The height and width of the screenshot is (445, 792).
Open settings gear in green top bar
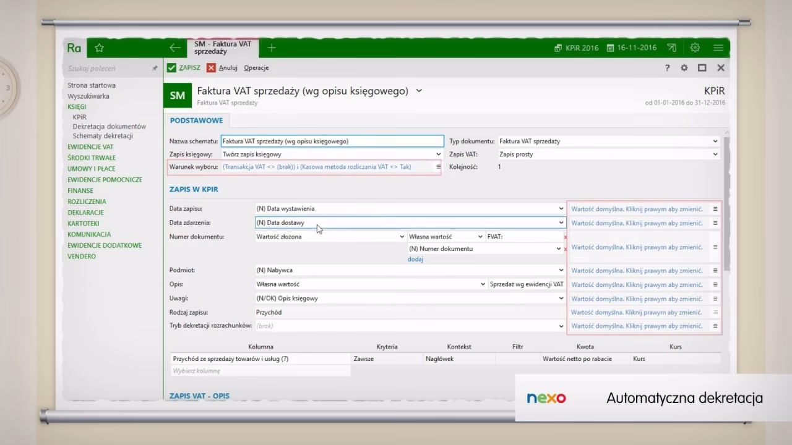pos(695,48)
